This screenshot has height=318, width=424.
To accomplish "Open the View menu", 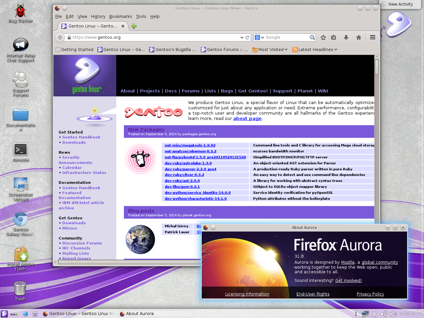I will tap(82, 17).
